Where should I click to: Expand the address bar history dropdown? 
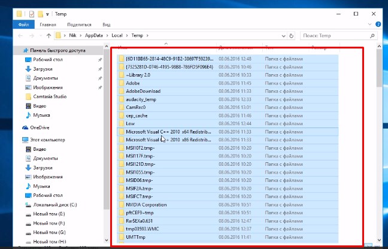point(284,36)
